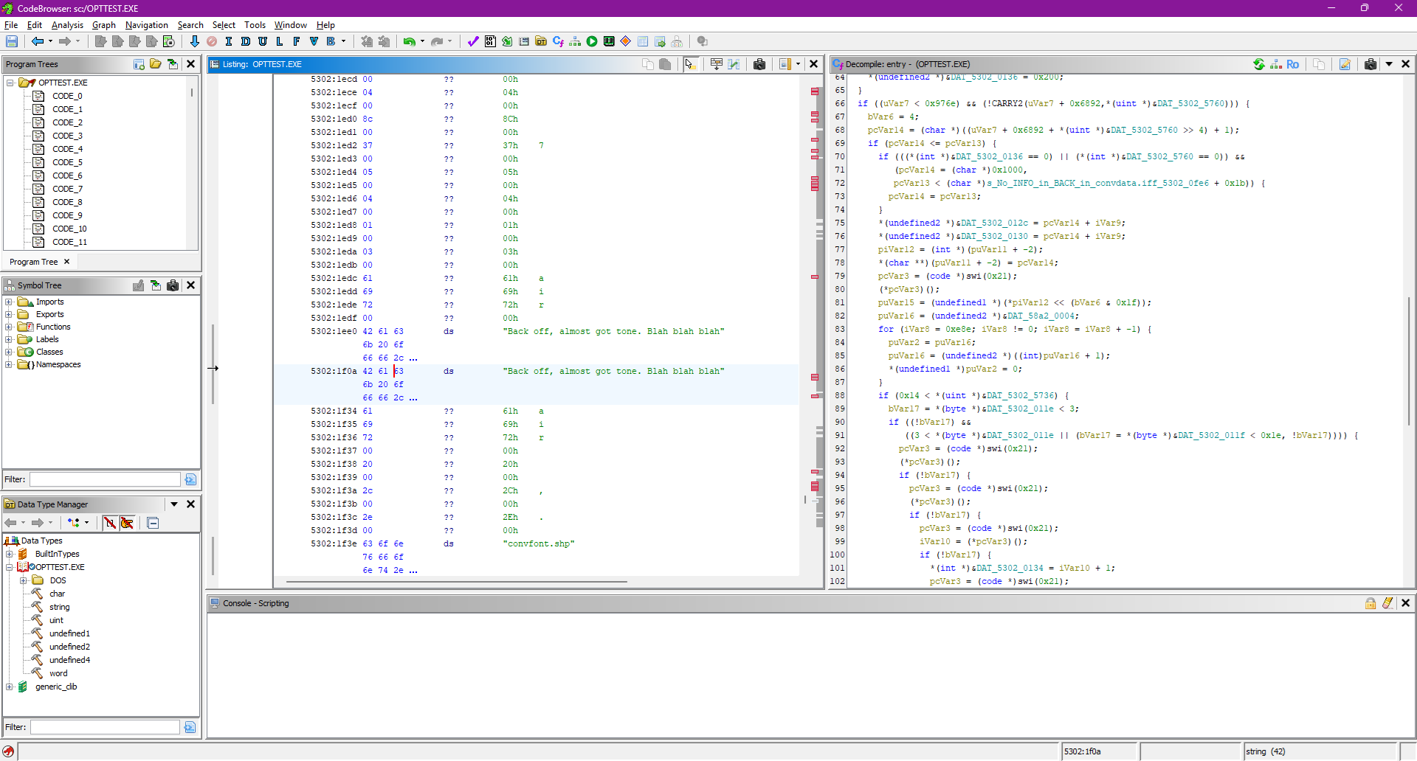This screenshot has height=761, width=1417.
Task: Open the Analysis menu
Action: pos(67,25)
